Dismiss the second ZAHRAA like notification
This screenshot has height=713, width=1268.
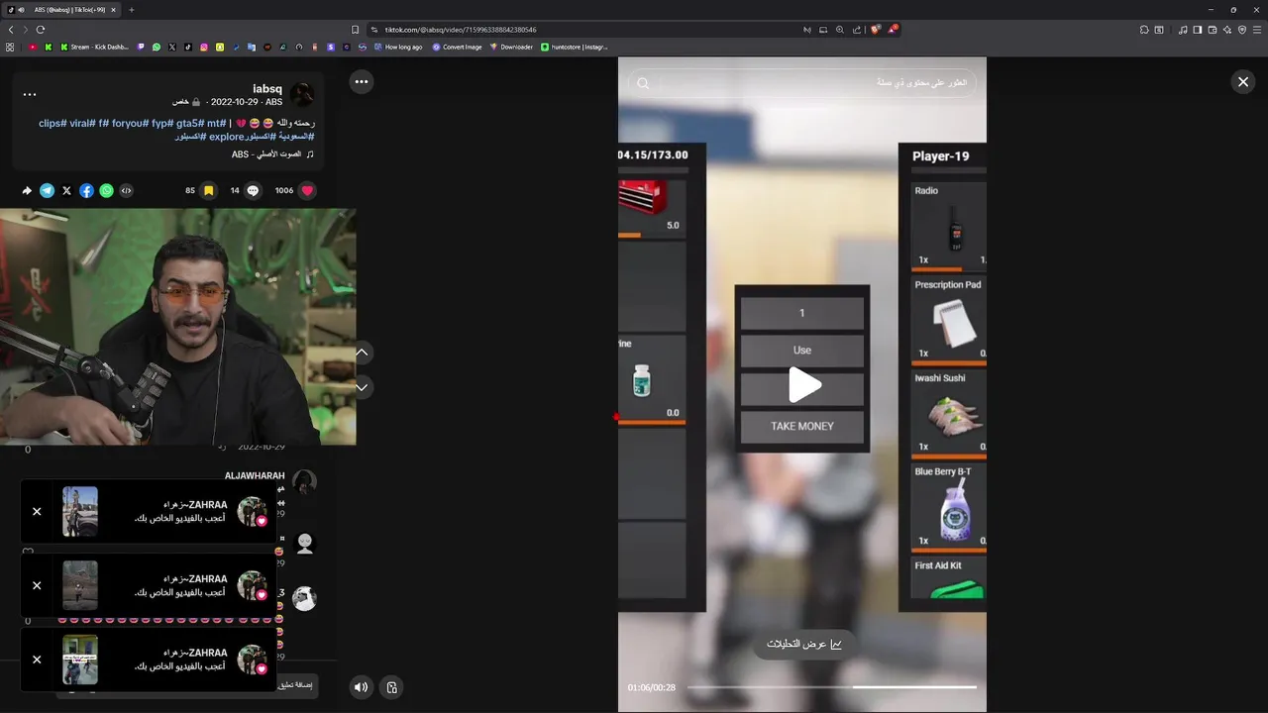point(37,585)
